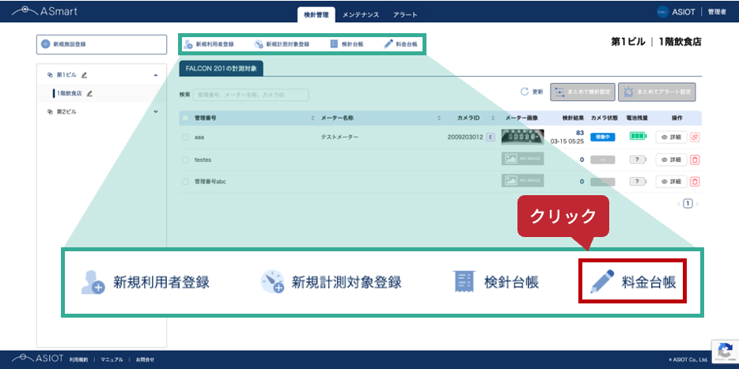
Task: Sort by the カメラID column arrows
Action: pyautogui.click(x=493, y=118)
